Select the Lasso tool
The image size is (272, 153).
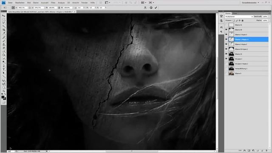click(x=4, y=23)
